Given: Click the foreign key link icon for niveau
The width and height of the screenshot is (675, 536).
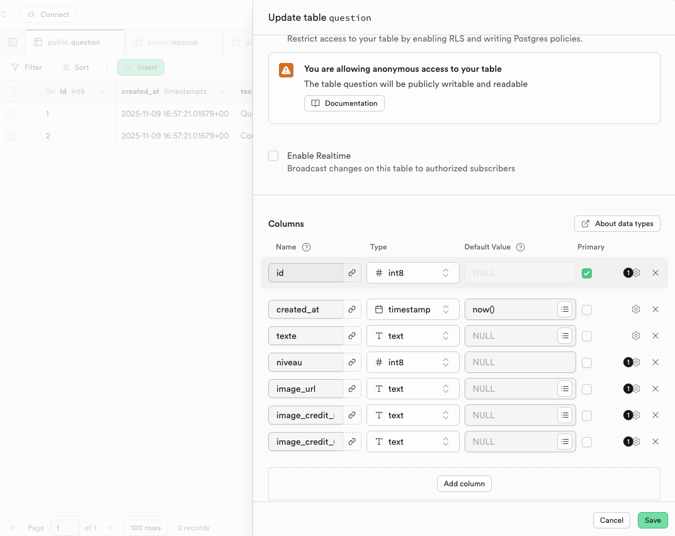Looking at the screenshot, I should [x=352, y=362].
